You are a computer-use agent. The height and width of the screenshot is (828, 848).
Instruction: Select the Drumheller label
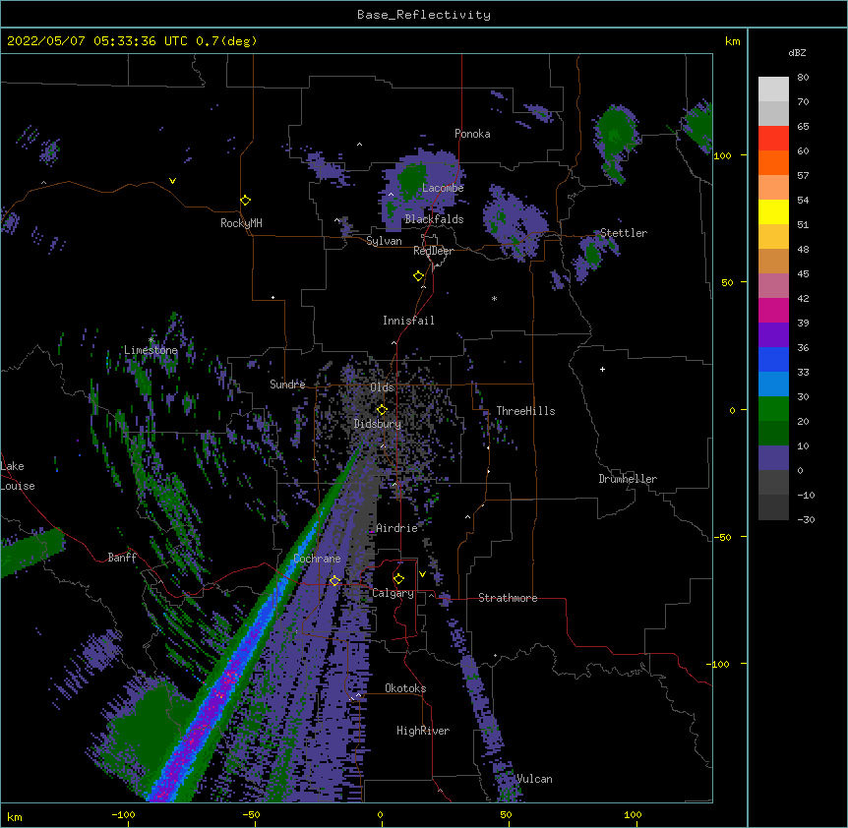[x=628, y=479]
